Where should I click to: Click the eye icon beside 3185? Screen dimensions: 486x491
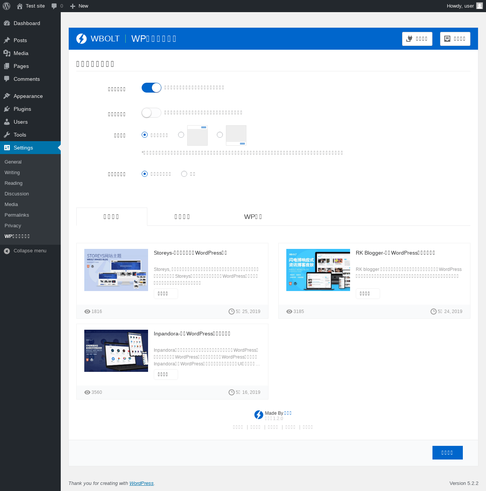pos(289,312)
